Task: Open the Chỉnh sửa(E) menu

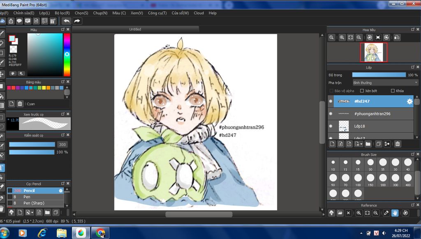Action: (23, 13)
